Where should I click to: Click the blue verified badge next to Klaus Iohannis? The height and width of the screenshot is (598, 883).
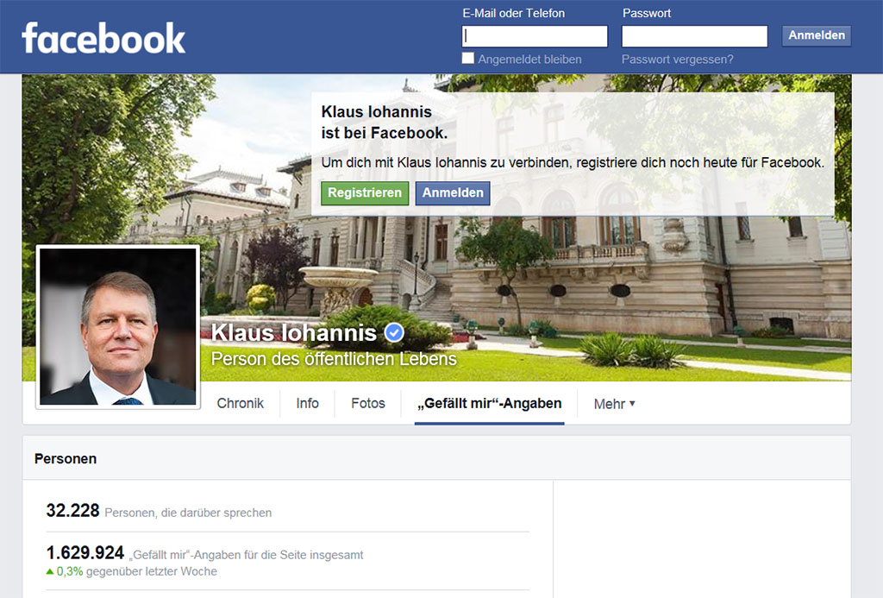click(x=392, y=331)
